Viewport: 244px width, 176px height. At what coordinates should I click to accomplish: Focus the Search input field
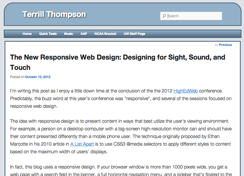[x=191, y=16]
